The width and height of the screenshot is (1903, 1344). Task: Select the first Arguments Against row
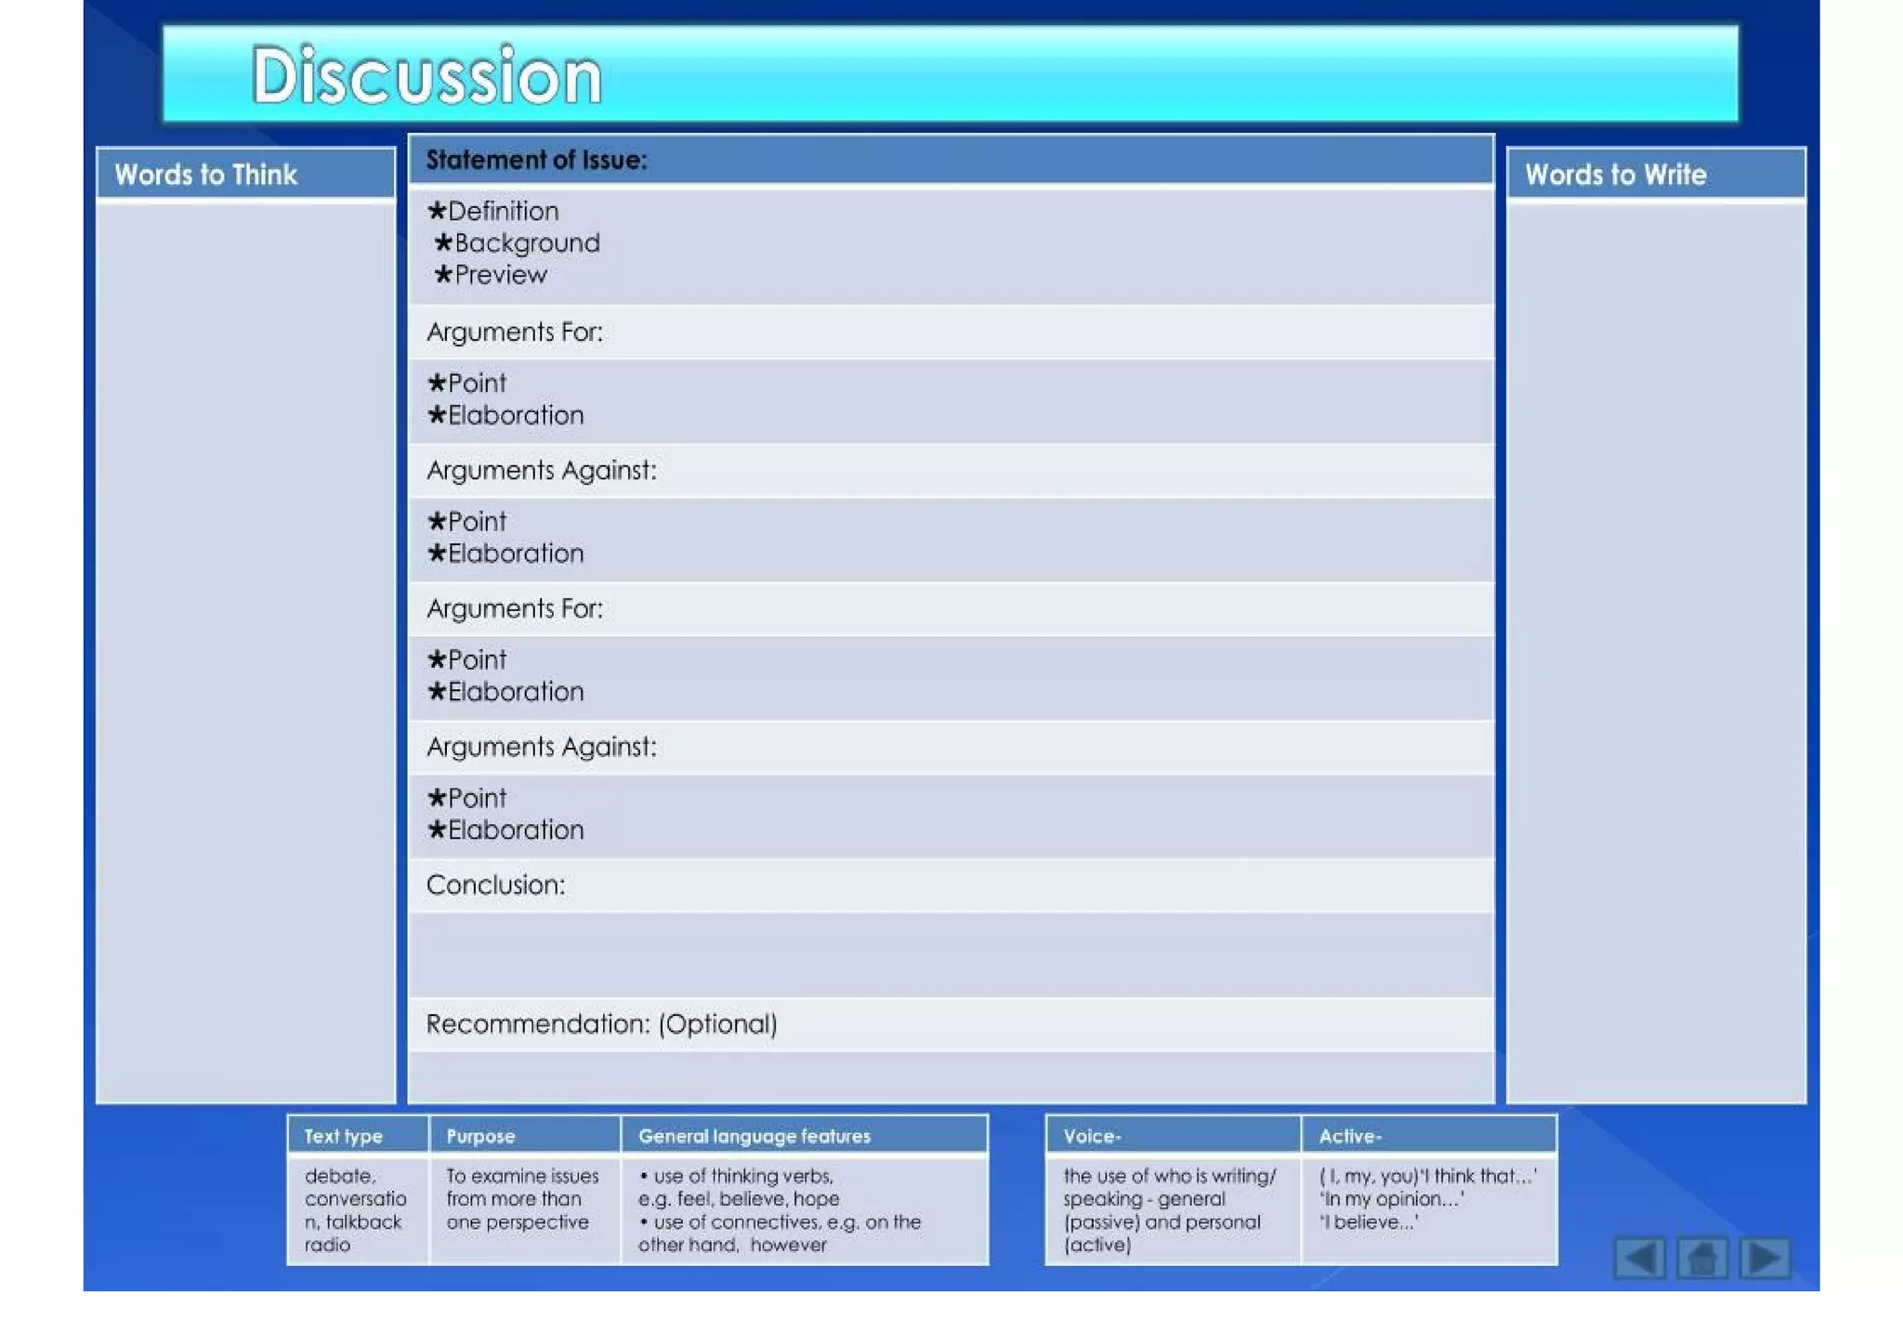click(951, 470)
